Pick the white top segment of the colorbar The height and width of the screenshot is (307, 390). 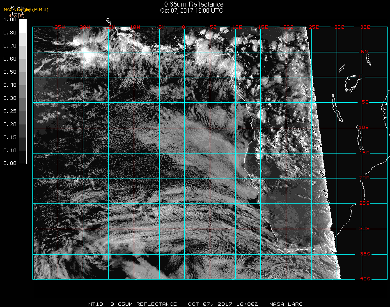(23, 26)
